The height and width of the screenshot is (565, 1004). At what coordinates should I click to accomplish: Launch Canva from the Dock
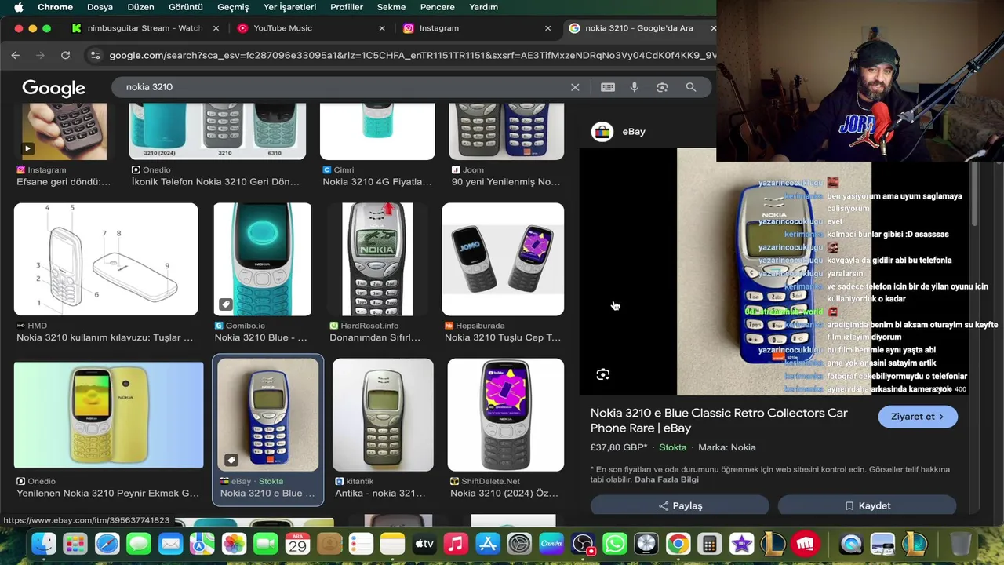[551, 543]
